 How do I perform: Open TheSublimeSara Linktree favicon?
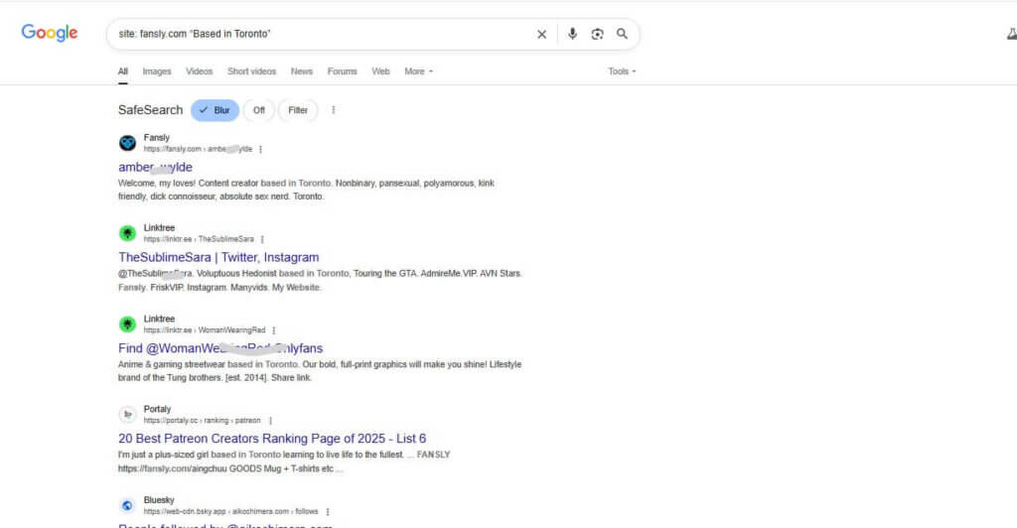pos(127,232)
